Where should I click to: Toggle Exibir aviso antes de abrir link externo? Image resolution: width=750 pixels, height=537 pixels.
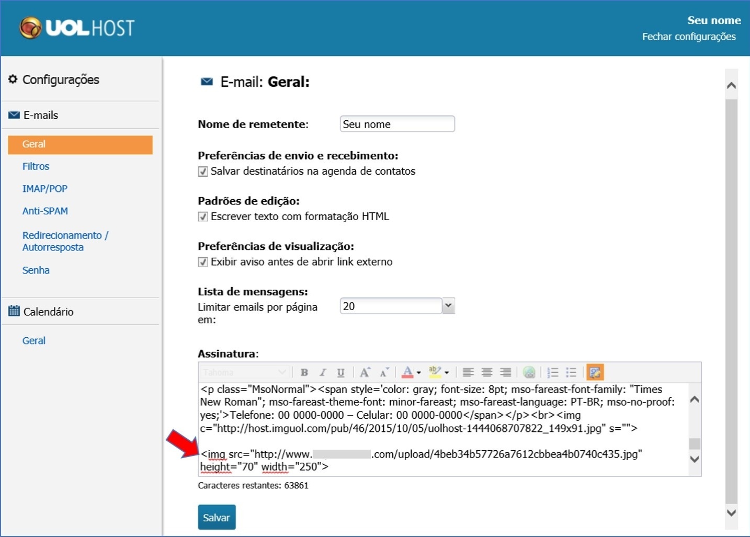coord(203,262)
